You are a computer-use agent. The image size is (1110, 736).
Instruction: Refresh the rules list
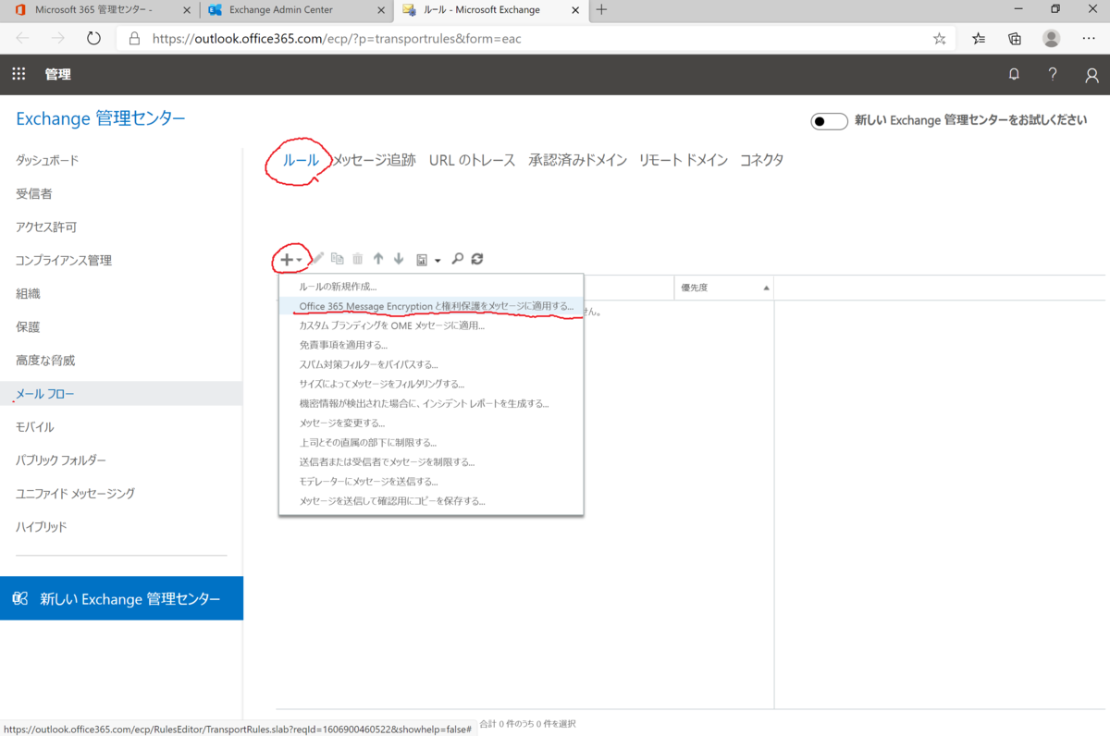(x=477, y=259)
